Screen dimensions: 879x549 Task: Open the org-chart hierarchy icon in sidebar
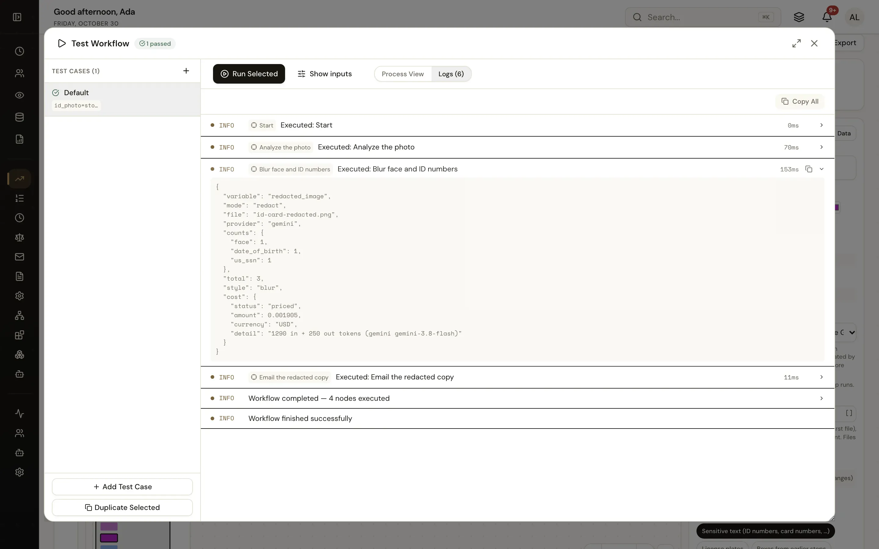[20, 316]
